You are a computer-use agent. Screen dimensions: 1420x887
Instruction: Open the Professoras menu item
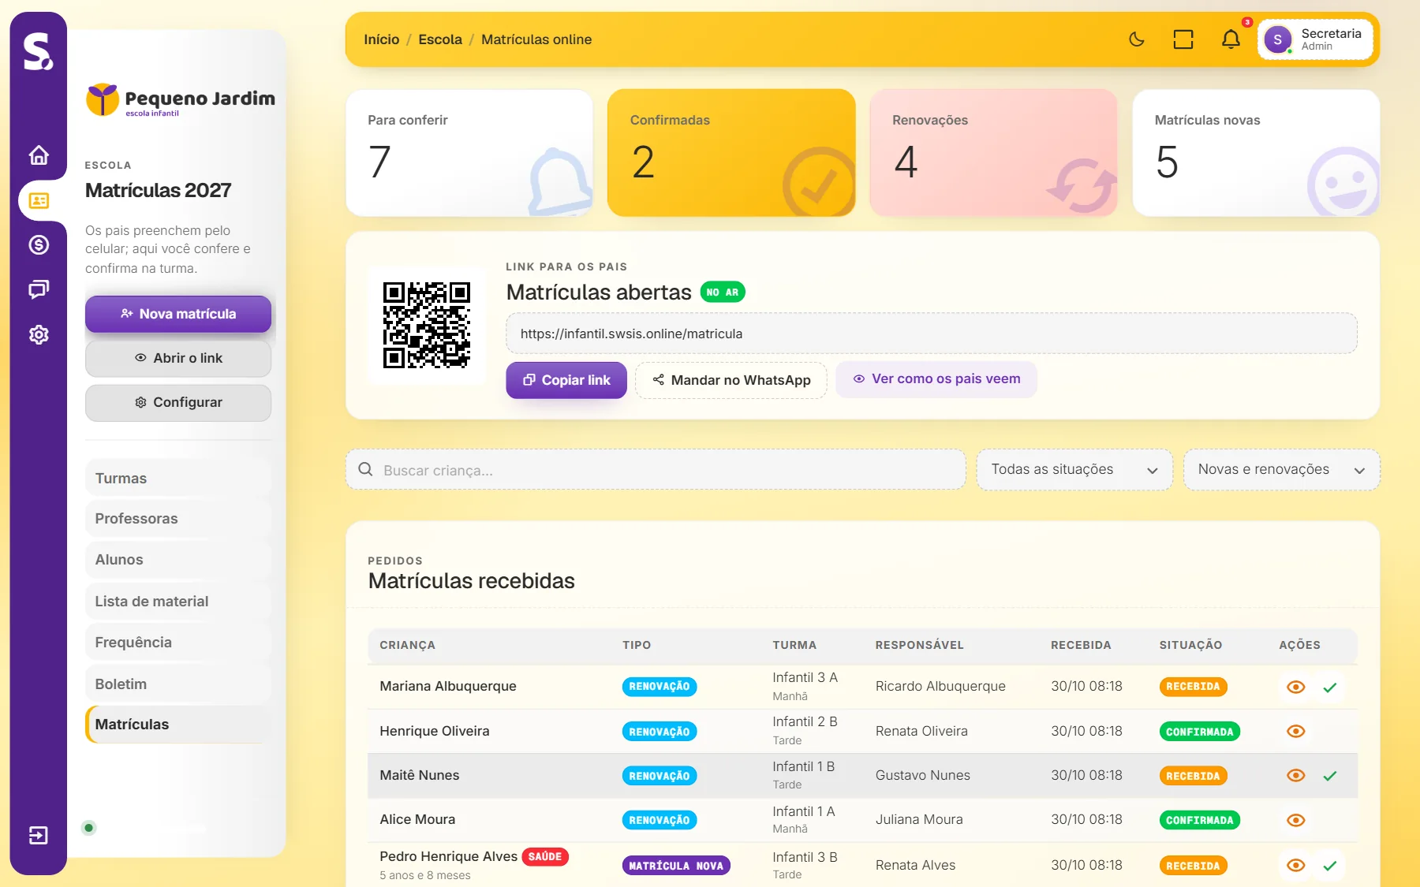177,519
